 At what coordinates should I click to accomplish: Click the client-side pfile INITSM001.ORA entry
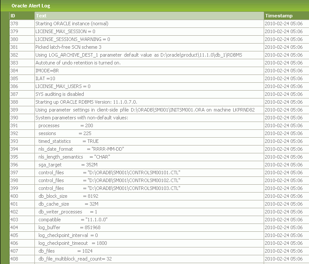coord(144,110)
